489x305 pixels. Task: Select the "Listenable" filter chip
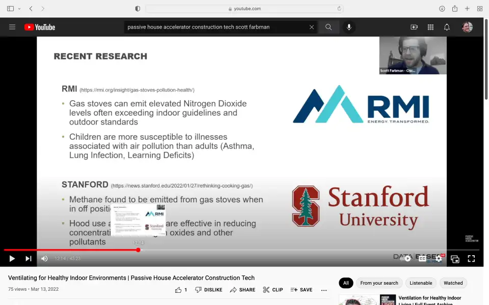pos(421,283)
